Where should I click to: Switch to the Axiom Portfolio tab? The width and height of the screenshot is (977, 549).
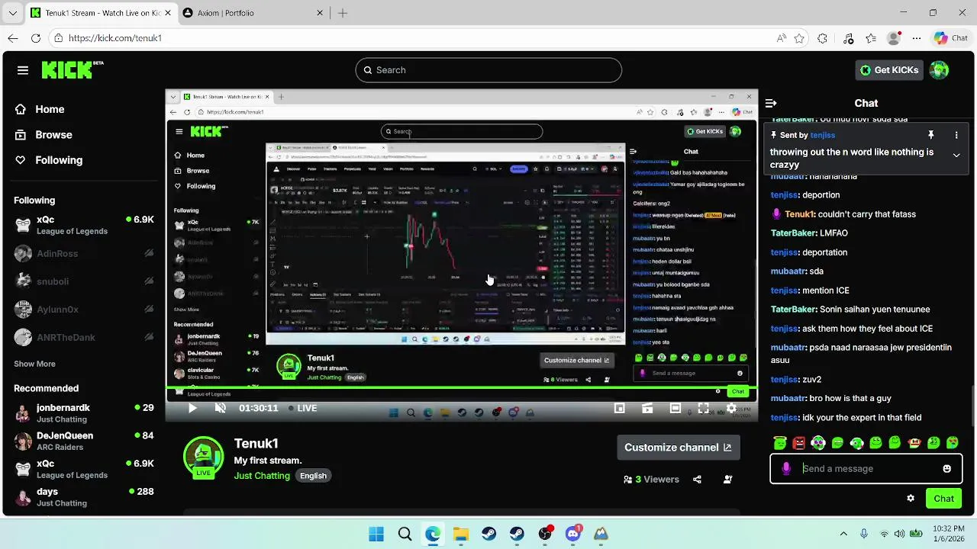[x=252, y=13]
